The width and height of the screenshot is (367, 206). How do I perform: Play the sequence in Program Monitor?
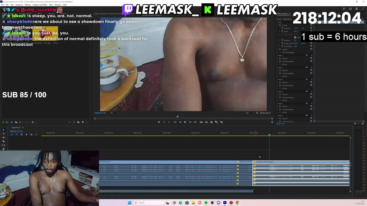tap(185, 122)
